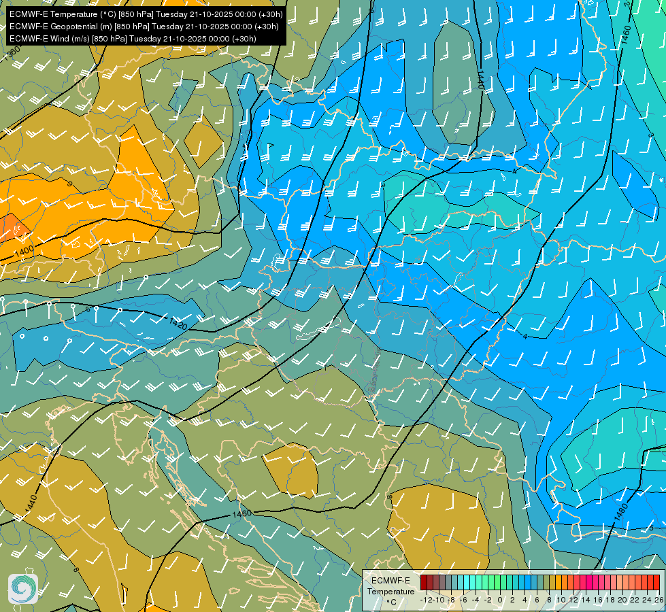The width and height of the screenshot is (666, 612).
Task: Click the legend tick label -4
Action: pyautogui.click(x=476, y=600)
